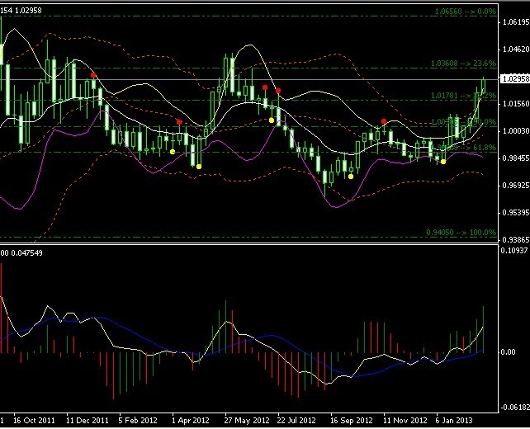530x429 pixels.
Task: Click the 1.06195 price axis label
Action: (x=516, y=22)
